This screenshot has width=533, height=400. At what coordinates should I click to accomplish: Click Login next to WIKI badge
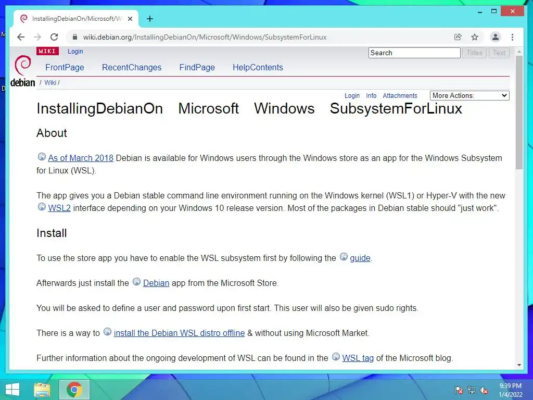[75, 52]
